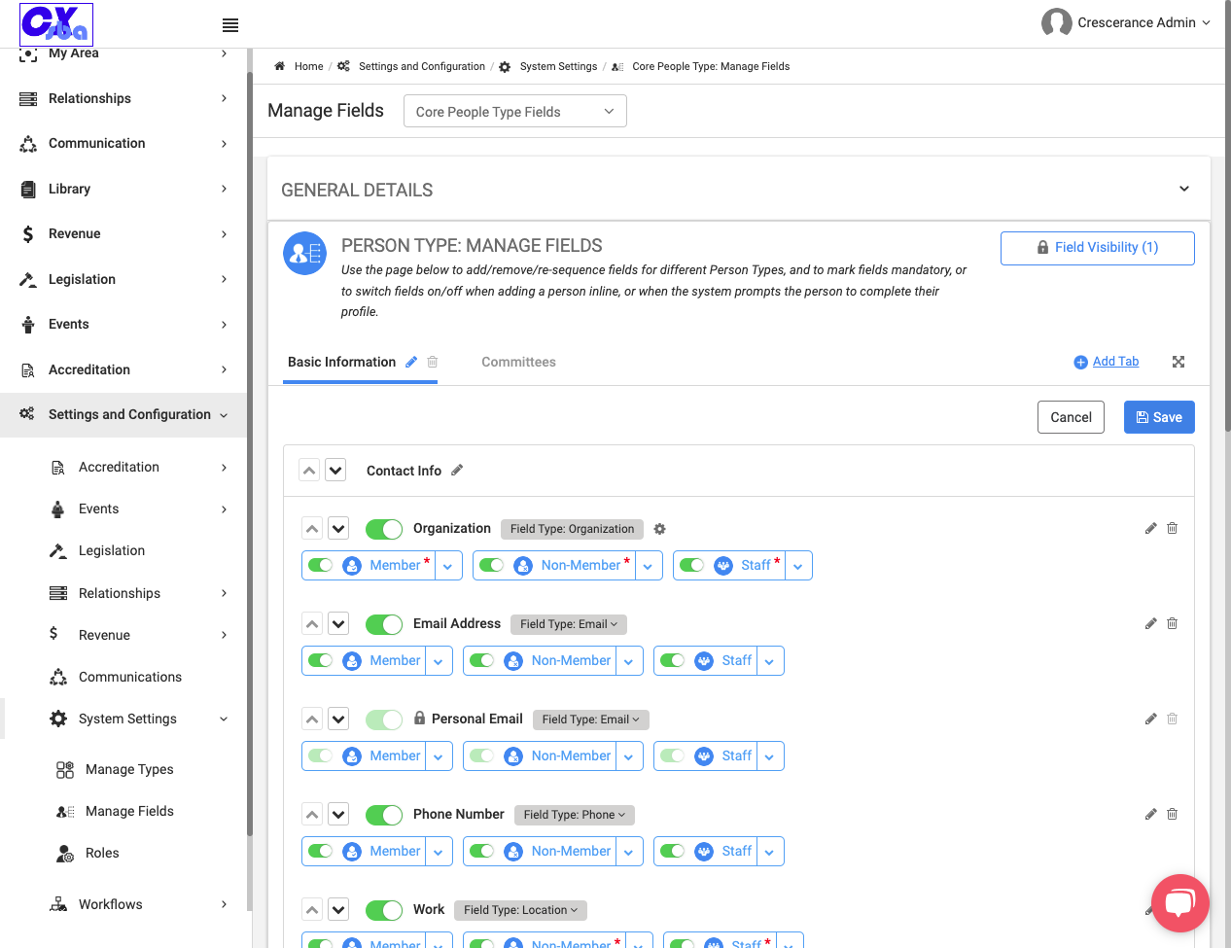
Task: Delete the Phone Number field
Action: [1172, 814]
